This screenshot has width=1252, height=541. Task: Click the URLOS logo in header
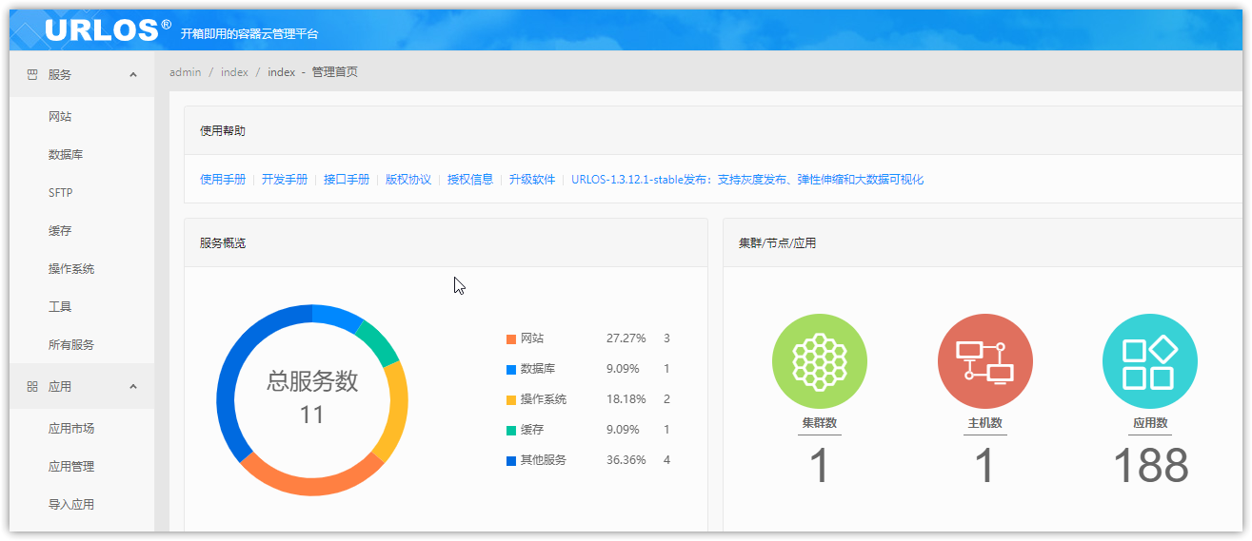[x=102, y=29]
